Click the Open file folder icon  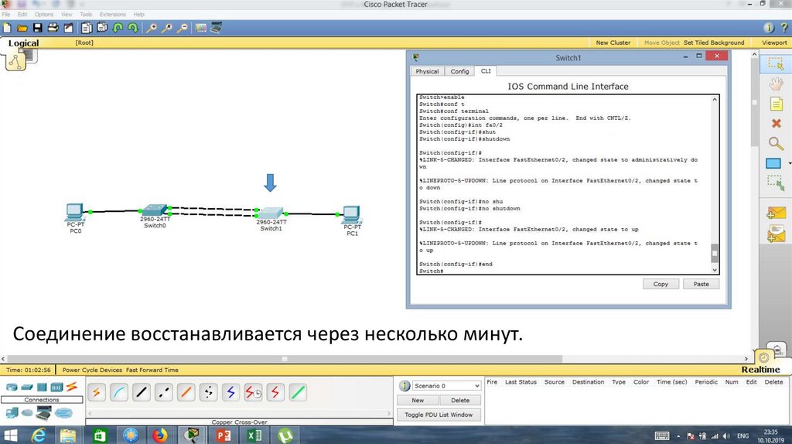click(x=22, y=29)
